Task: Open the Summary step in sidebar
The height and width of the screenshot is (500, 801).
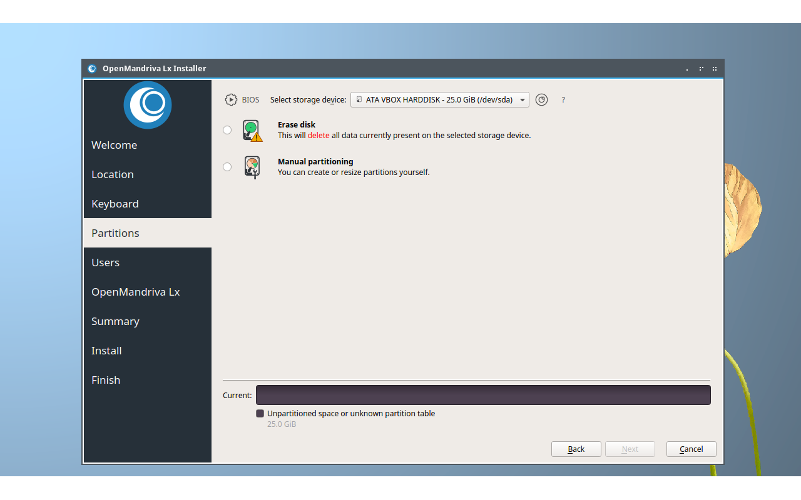Action: click(x=115, y=321)
